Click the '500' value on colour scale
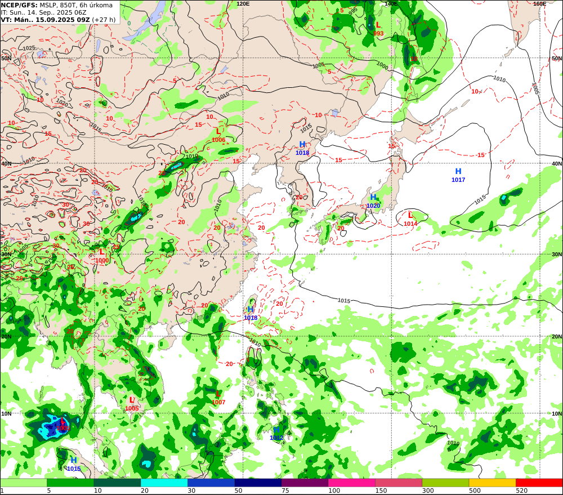This screenshot has height=495, width=563. (x=475, y=490)
